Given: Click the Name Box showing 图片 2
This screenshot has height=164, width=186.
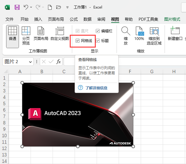Looking at the screenshot, I should coord(15,62).
